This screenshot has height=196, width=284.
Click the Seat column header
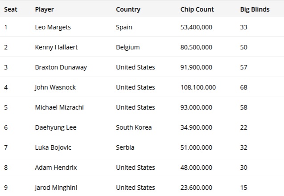point(11,9)
